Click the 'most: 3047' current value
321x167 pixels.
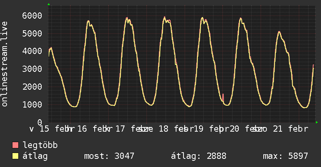pos(109,156)
